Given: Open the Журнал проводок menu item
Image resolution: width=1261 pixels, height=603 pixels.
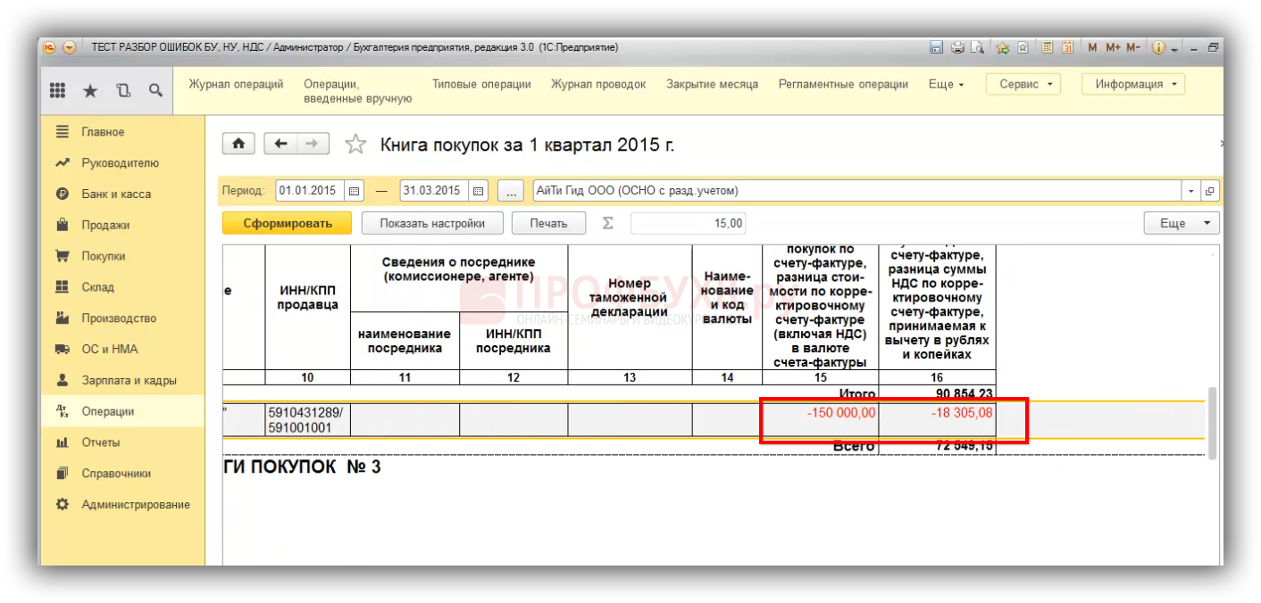Looking at the screenshot, I should (597, 85).
